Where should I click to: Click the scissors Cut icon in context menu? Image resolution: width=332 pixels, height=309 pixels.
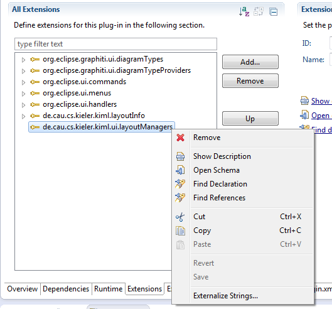[x=180, y=217]
